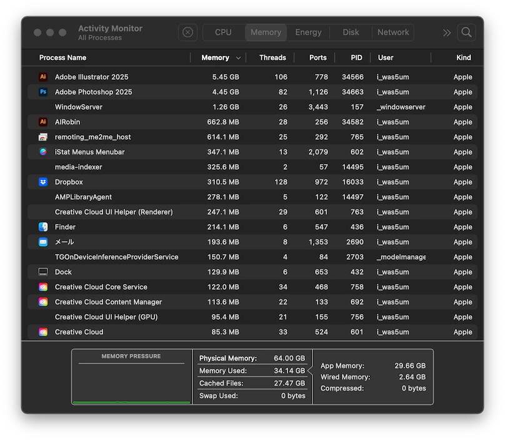This screenshot has height=440, width=505.
Task: Click the 128 threads value for Dropbox
Action: 281,182
